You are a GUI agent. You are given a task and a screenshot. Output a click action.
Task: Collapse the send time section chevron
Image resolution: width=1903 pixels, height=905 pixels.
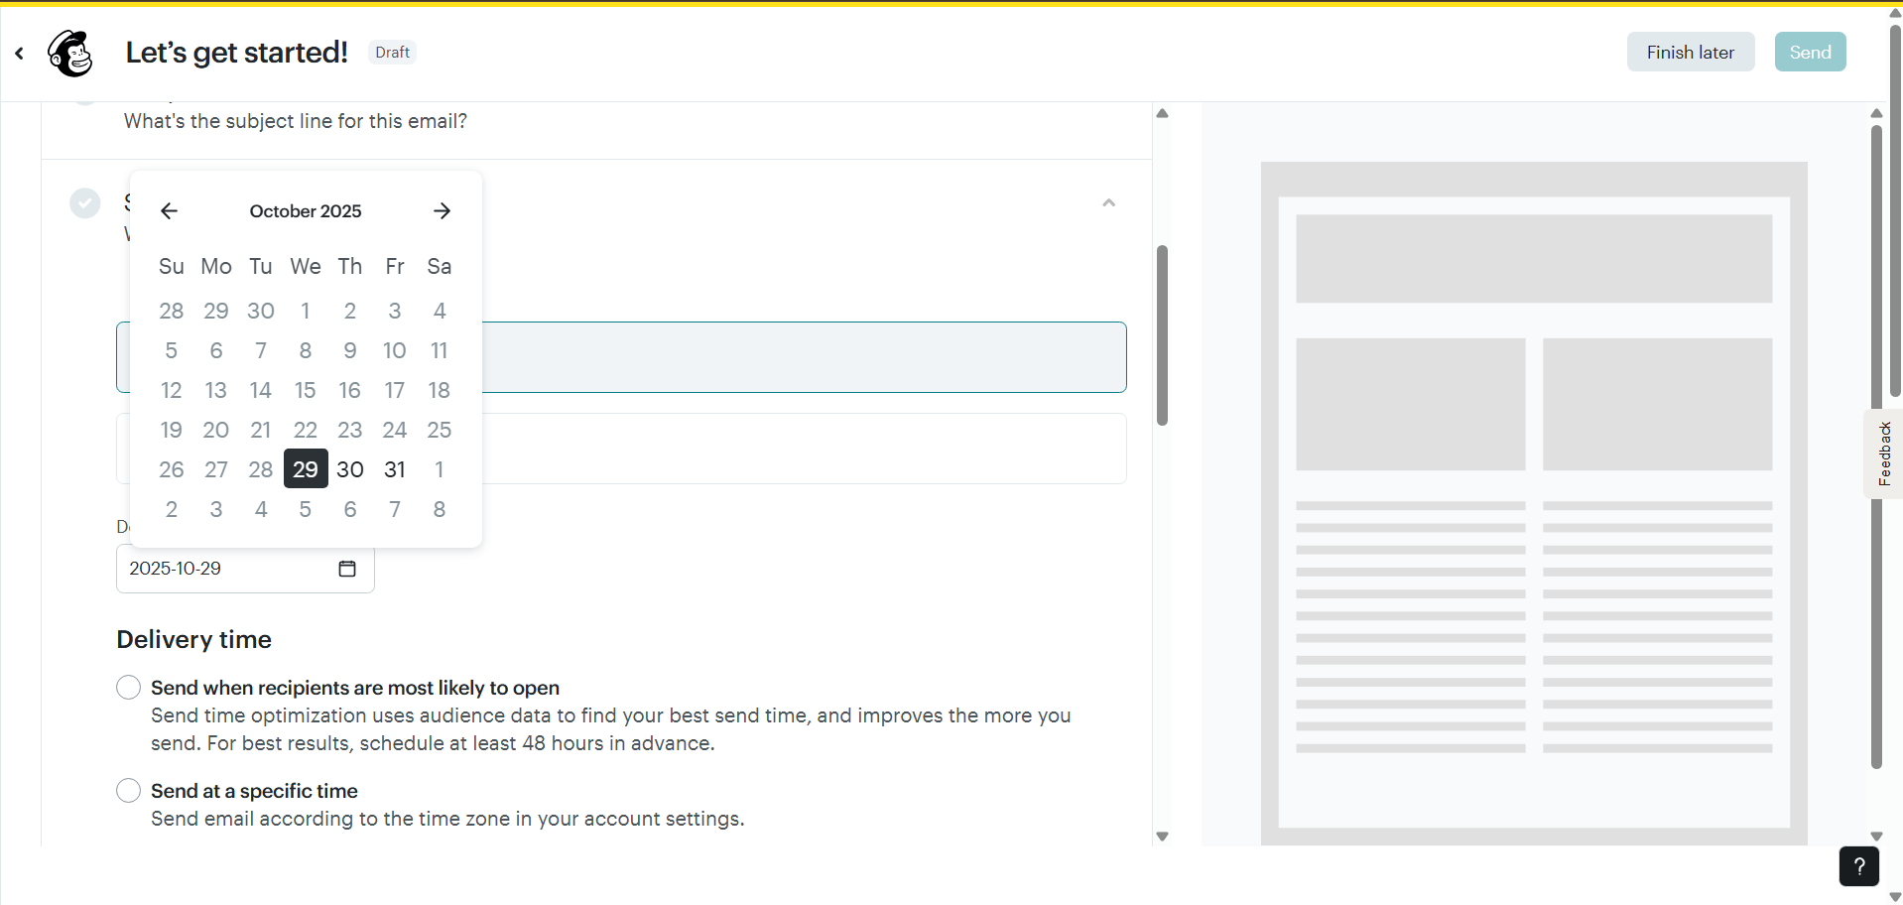click(1108, 203)
